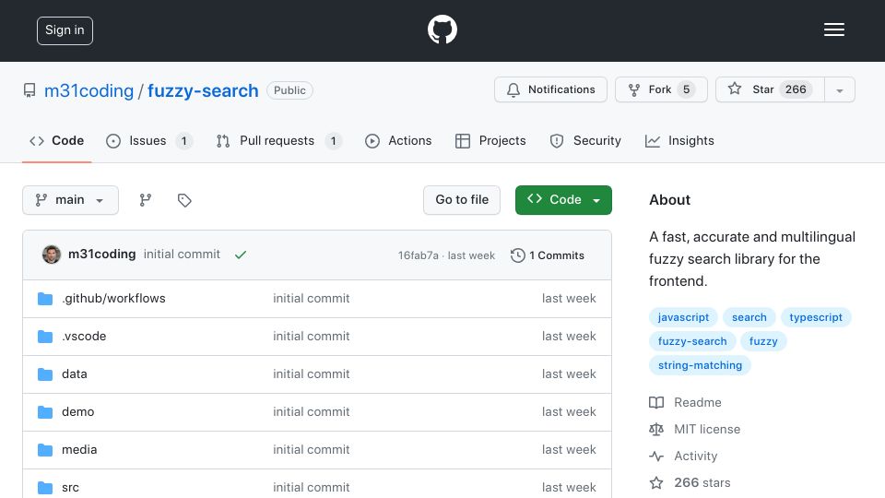Open the Issues tab
Viewport: 885px width, 498px height.
pyautogui.click(x=149, y=141)
